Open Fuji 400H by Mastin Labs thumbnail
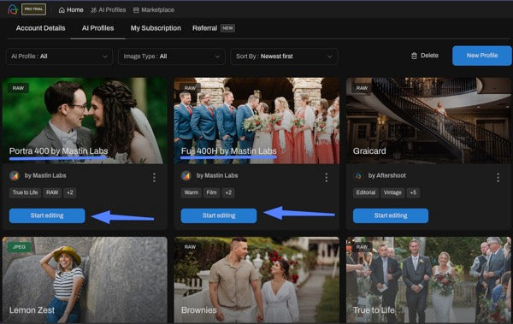 point(256,121)
